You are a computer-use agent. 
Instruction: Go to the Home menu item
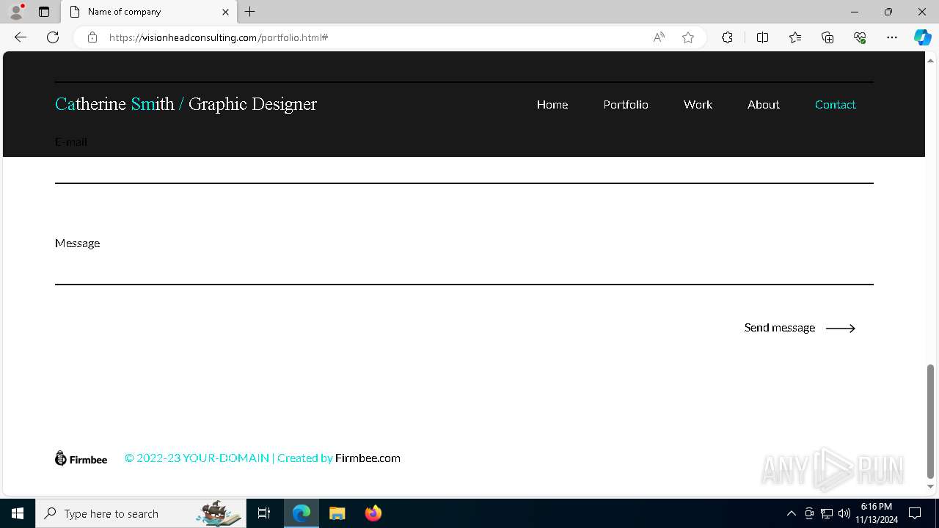pos(552,105)
